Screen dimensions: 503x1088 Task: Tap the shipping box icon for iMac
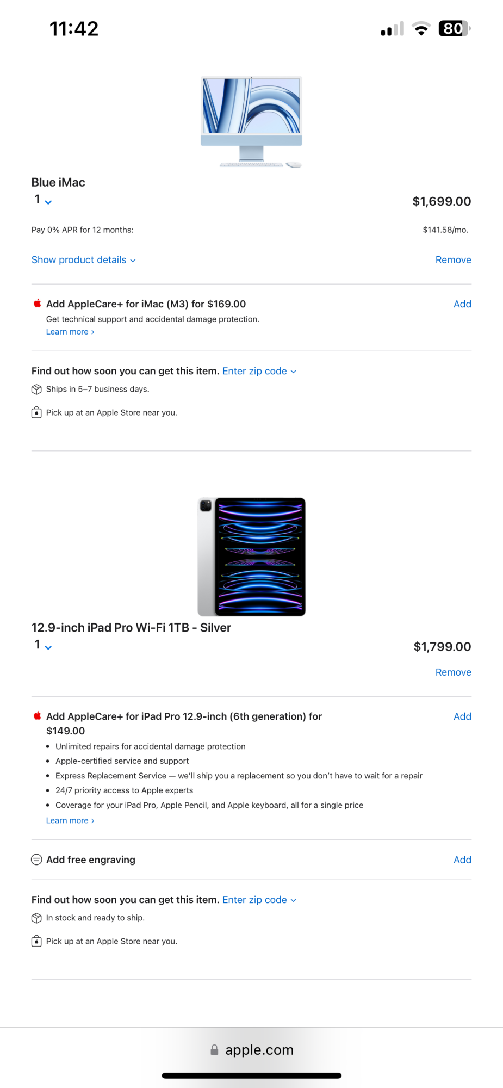[x=36, y=390]
